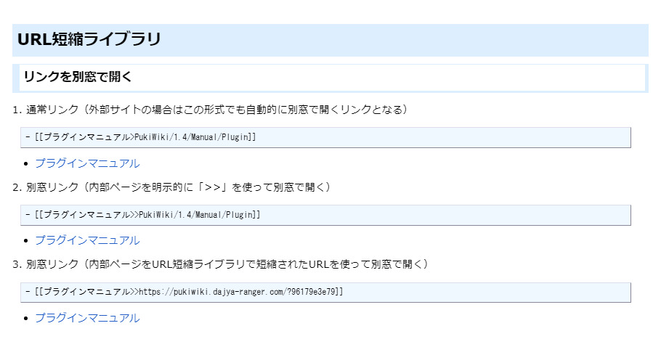This screenshot has width=661, height=347.
Task: Open プラグインマニュアル link under the ">>" PukiWiki example
Action: 87,240
